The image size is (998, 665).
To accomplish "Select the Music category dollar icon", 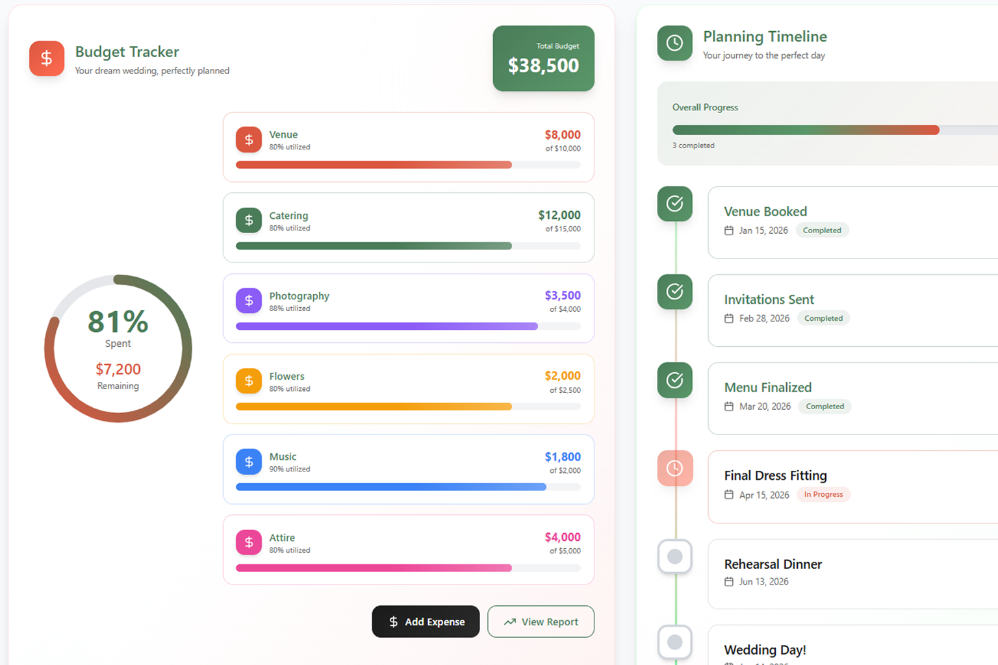I will click(x=248, y=462).
